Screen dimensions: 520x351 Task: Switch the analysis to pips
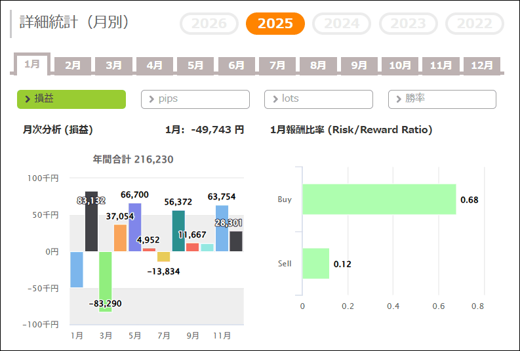(x=195, y=99)
